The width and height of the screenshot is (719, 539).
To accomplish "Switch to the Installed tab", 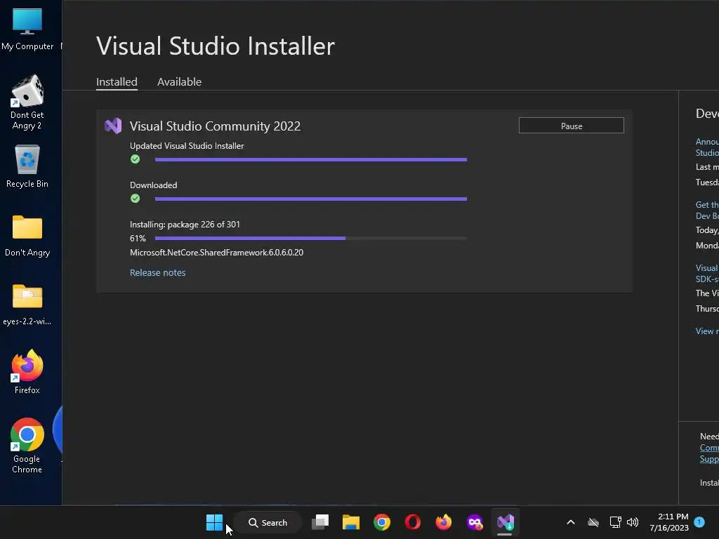I will 117,82.
